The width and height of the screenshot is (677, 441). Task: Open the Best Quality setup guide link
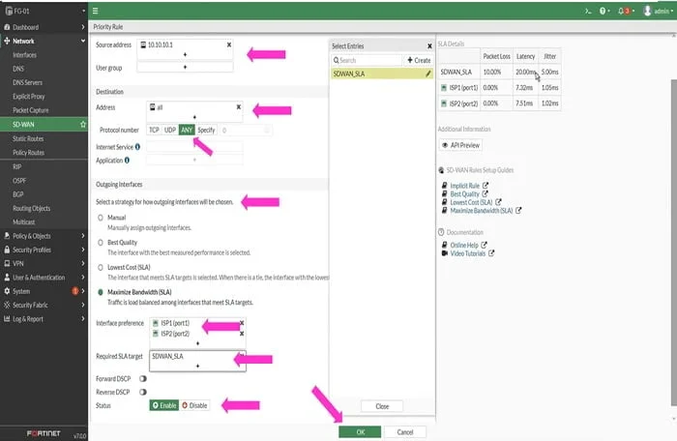point(464,194)
